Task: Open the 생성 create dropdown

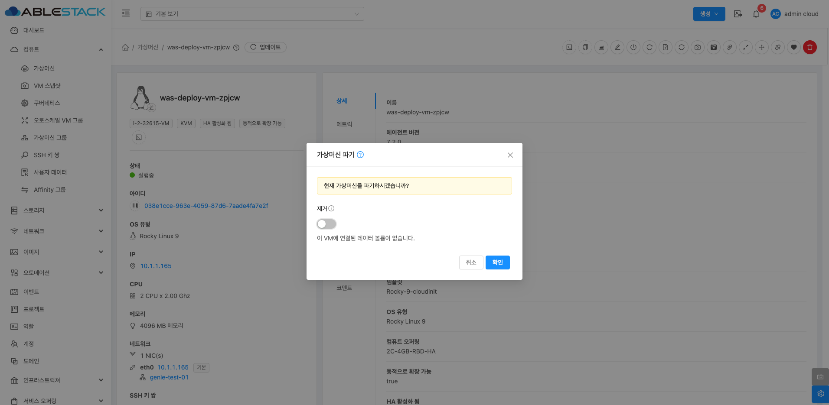Action: point(709,14)
